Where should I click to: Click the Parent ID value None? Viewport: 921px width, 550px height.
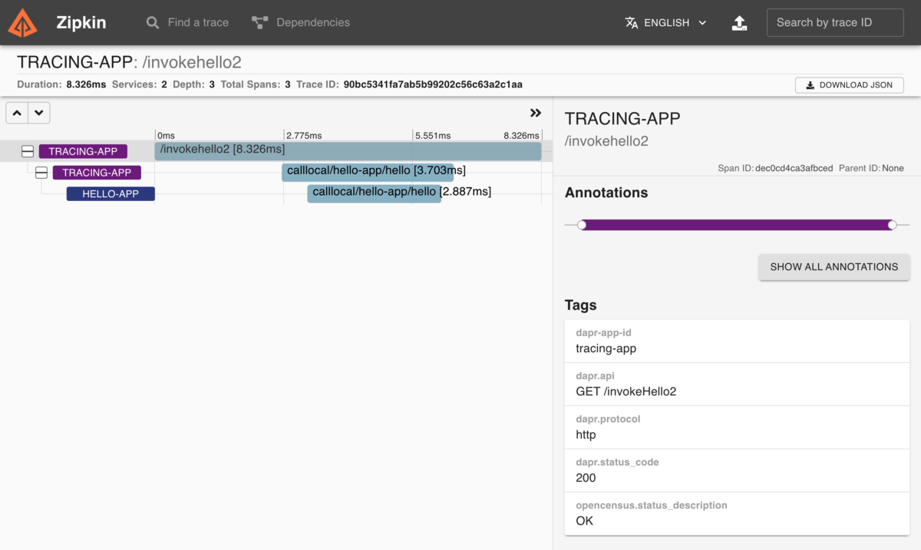pos(893,168)
